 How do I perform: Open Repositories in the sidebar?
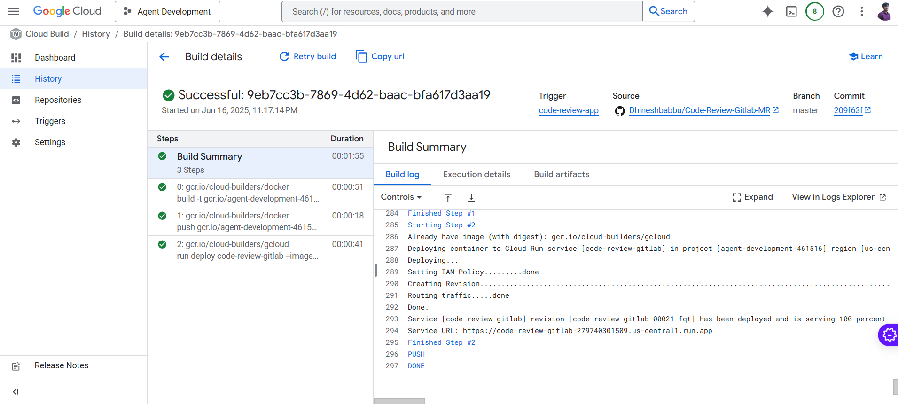tap(73, 100)
